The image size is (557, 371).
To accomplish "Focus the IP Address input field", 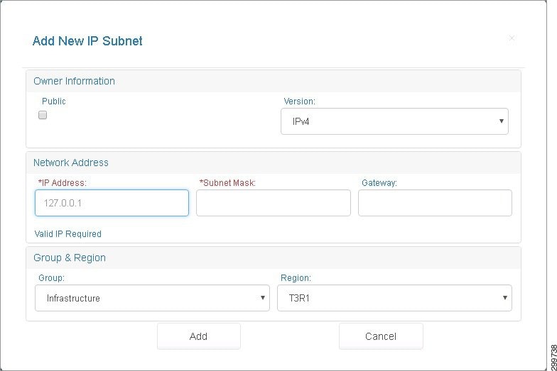I will [x=112, y=203].
